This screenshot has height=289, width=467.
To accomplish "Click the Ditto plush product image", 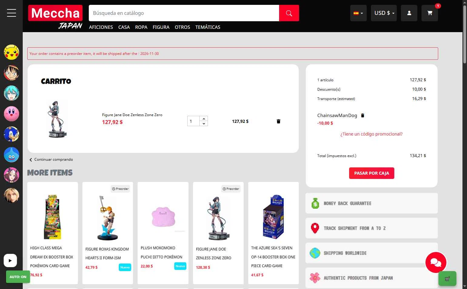I will 163,217.
